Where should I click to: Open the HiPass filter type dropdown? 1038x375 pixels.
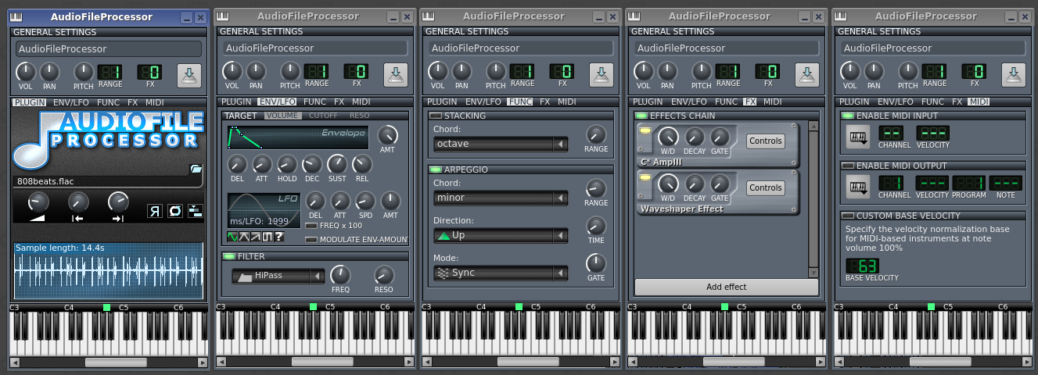(x=278, y=276)
